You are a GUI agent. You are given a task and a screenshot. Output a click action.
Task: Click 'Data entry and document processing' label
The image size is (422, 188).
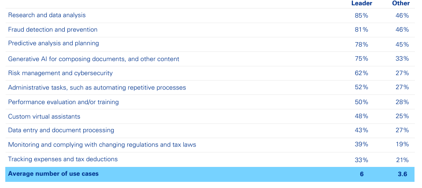point(61,130)
